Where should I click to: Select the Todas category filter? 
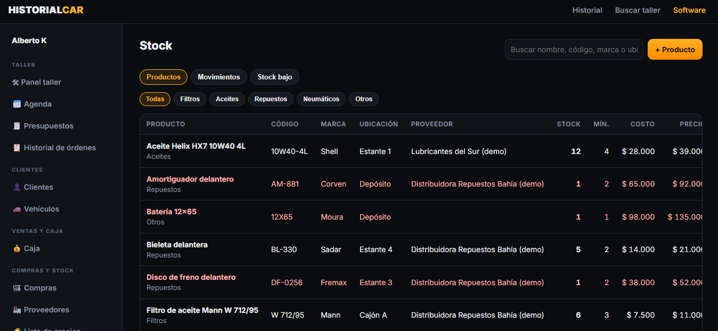(x=155, y=99)
